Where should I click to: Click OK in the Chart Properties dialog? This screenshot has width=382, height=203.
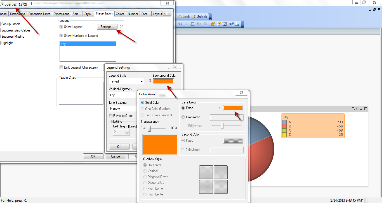[x=93, y=156]
